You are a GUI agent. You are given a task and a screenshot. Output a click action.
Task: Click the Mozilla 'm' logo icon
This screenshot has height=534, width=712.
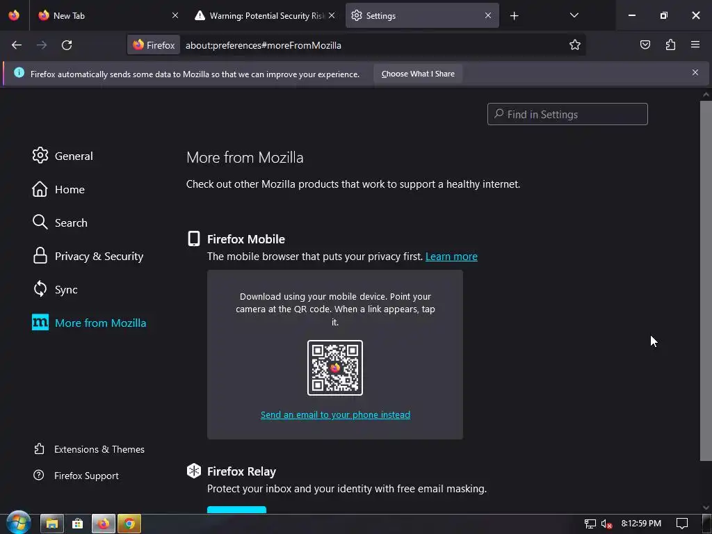click(x=40, y=323)
